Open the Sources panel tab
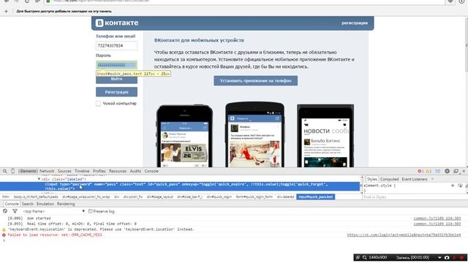 (64, 171)
